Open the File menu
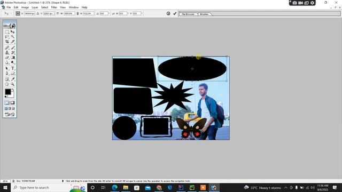This screenshot has width=342, height=192. coord(9,7)
